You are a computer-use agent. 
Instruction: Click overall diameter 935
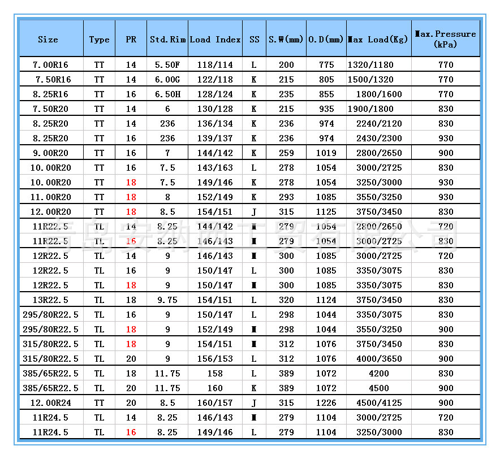(x=326, y=109)
